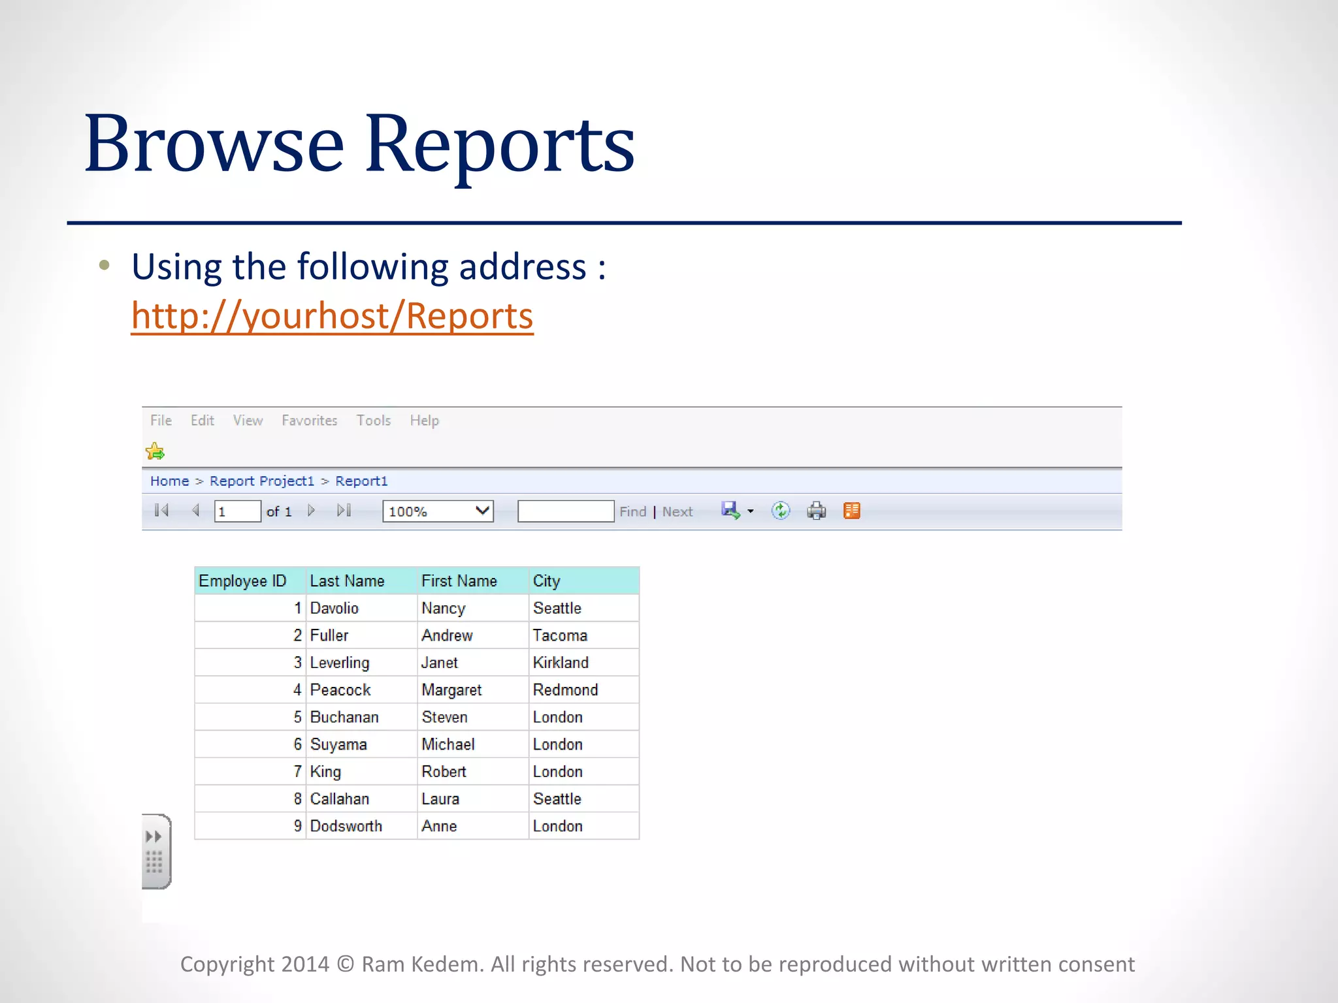1338x1003 pixels.
Task: Follow the http://yourhost/Reports link
Action: [332, 316]
